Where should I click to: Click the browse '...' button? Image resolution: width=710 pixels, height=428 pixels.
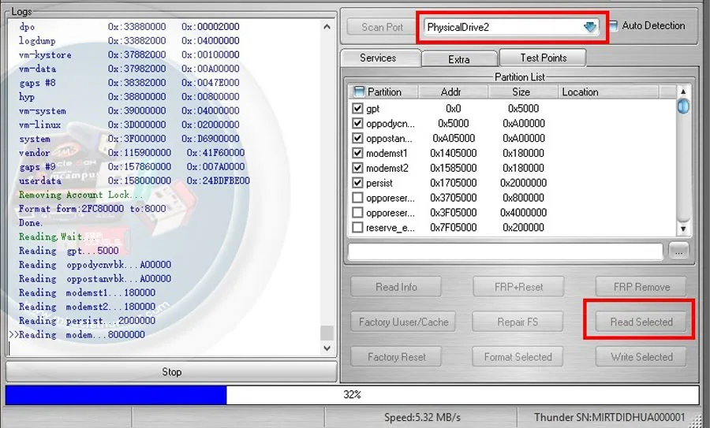click(x=678, y=251)
